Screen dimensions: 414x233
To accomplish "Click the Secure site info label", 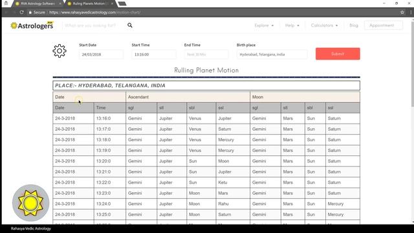I will click(x=37, y=12).
